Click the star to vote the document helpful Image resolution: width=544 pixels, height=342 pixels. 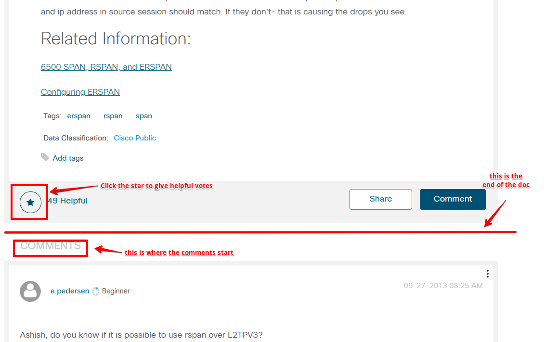tap(29, 202)
